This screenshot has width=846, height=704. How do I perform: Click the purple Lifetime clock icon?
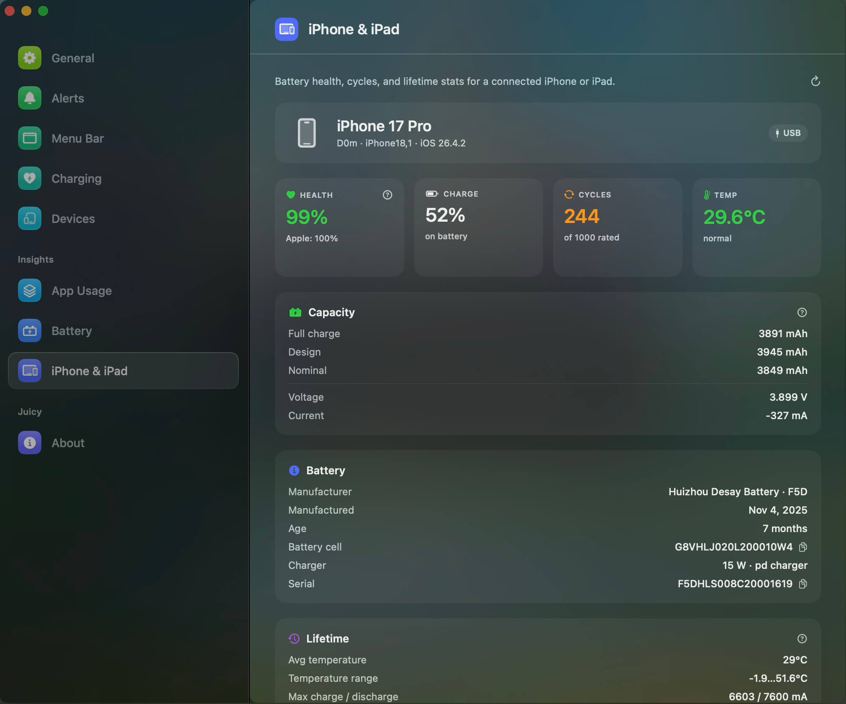point(294,639)
